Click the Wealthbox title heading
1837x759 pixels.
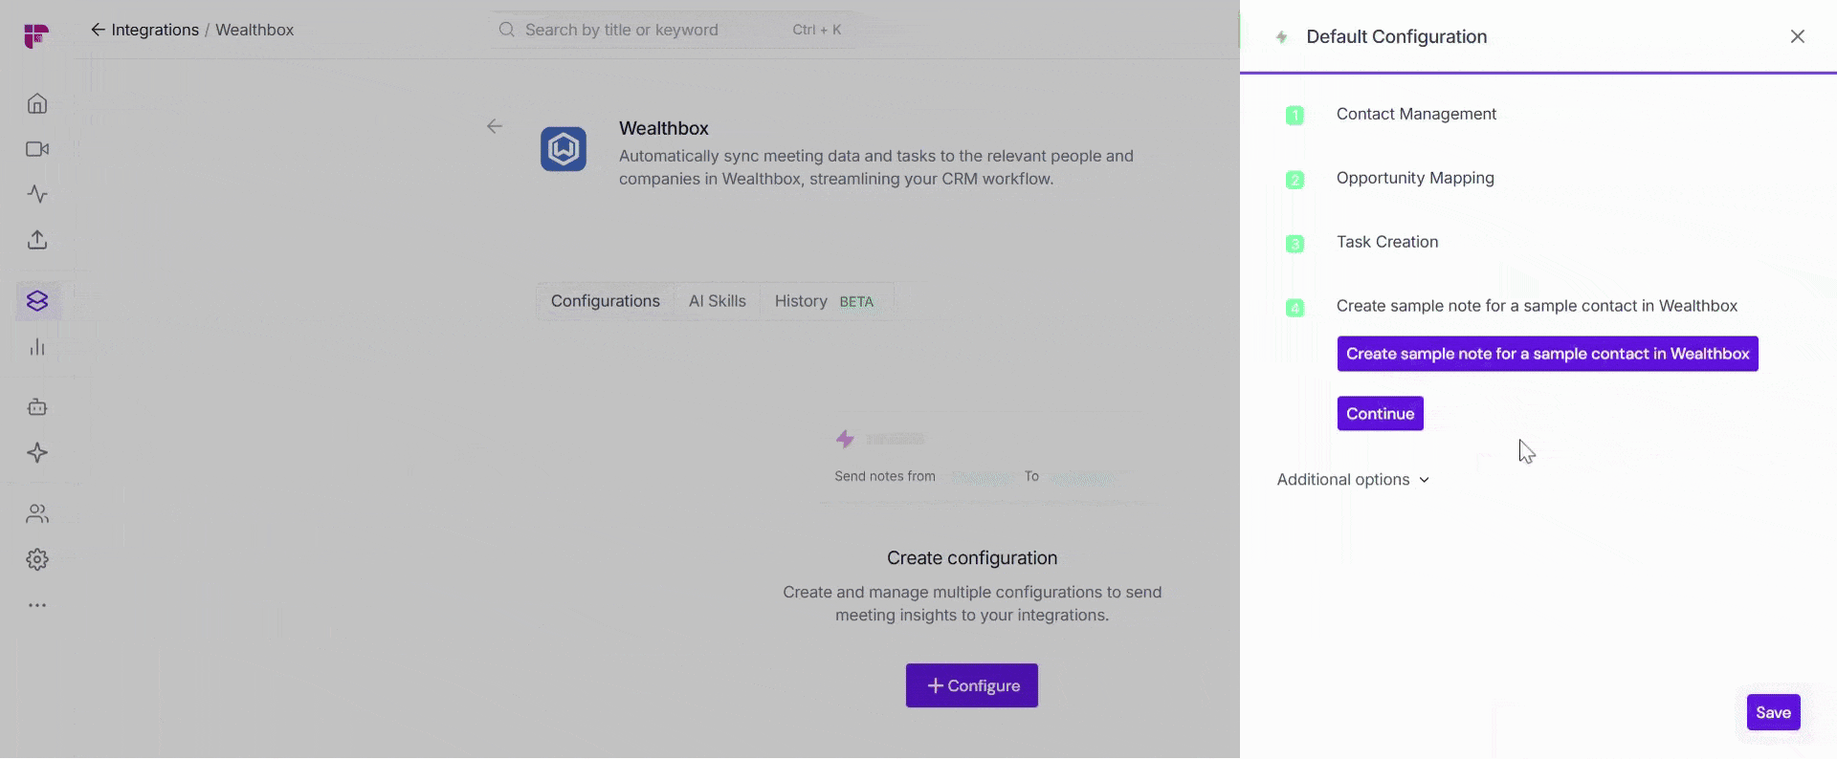(664, 128)
